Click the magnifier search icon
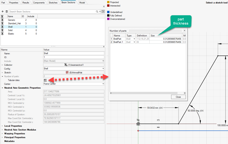228x144 pixels. click(97, 12)
